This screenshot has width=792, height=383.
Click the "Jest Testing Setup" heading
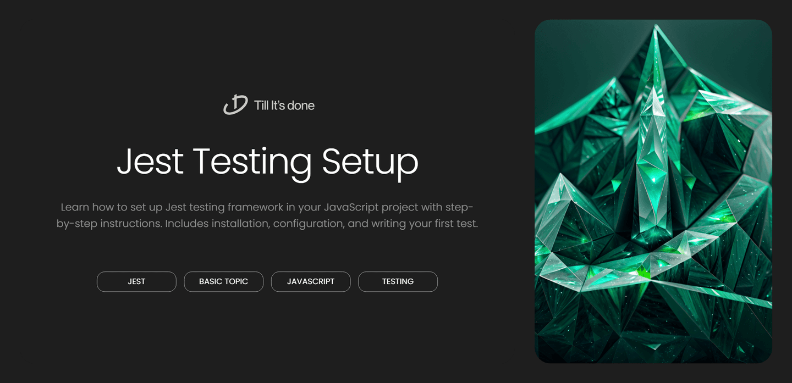267,161
